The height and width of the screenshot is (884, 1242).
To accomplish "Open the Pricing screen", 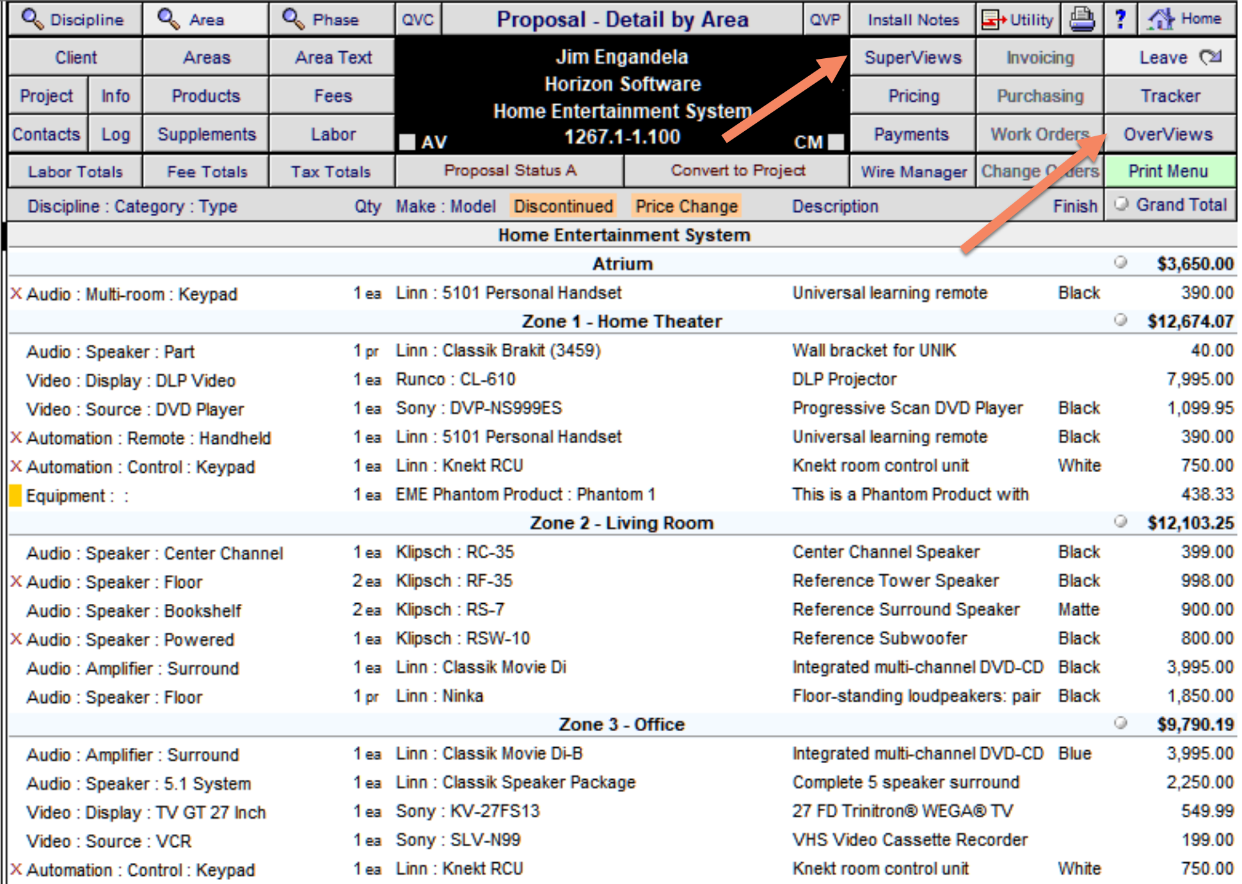I will click(912, 95).
